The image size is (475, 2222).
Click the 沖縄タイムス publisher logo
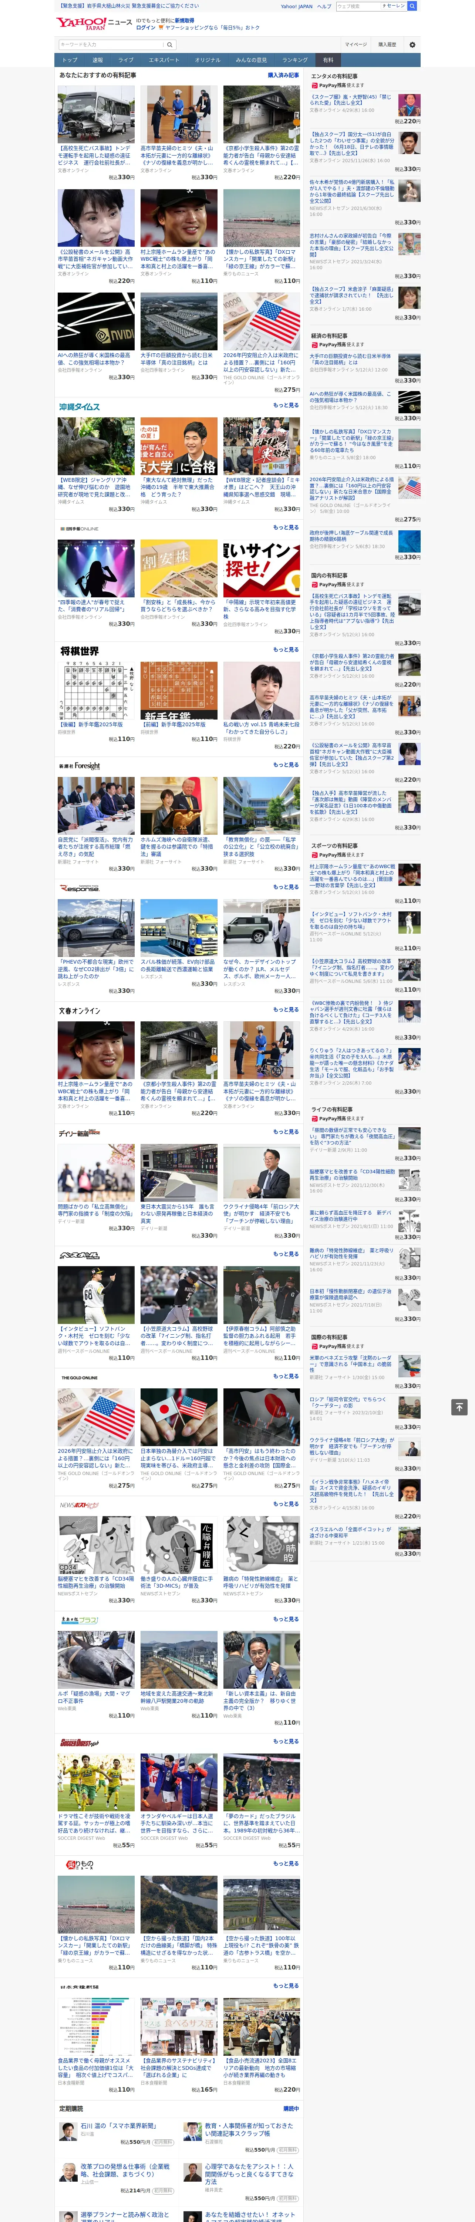[79, 406]
